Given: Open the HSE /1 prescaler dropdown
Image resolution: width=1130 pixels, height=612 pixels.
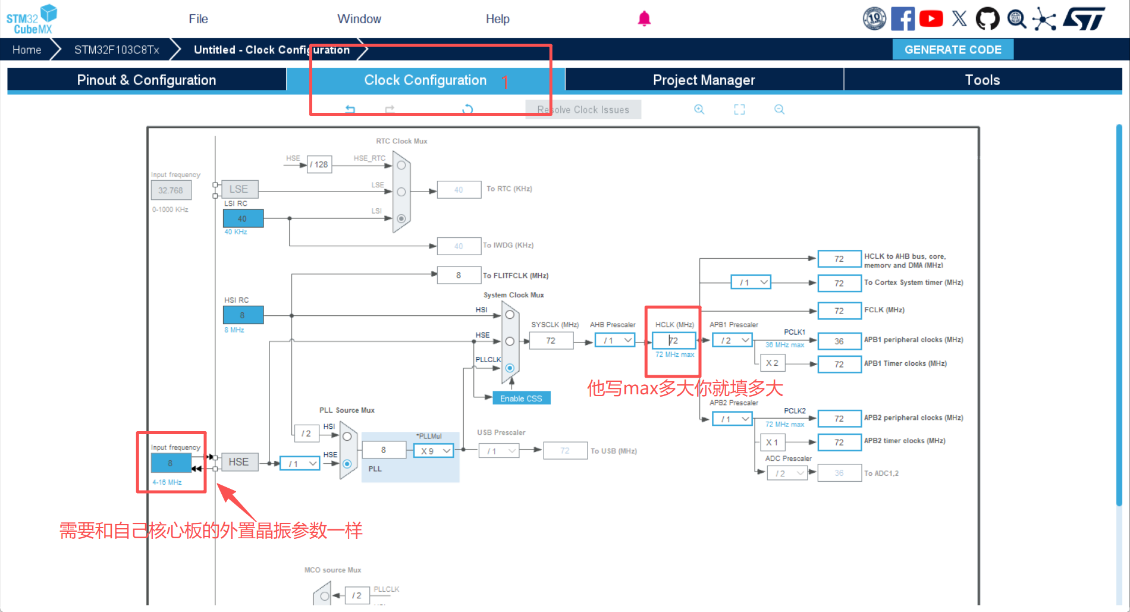Looking at the screenshot, I should [300, 464].
